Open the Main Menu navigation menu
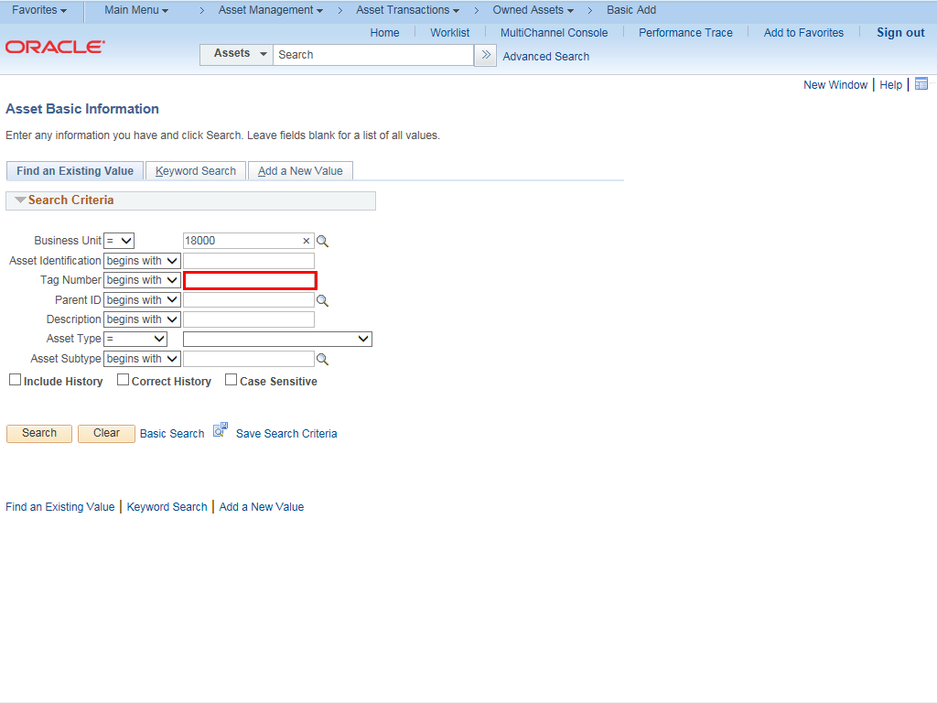This screenshot has width=937, height=703. click(136, 10)
